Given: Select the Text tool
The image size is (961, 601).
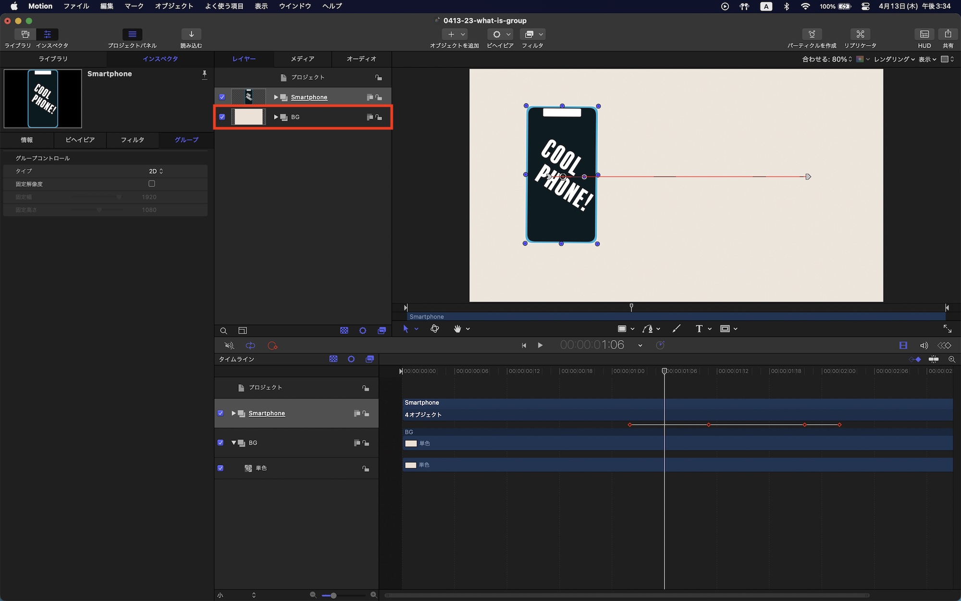Looking at the screenshot, I should point(699,329).
